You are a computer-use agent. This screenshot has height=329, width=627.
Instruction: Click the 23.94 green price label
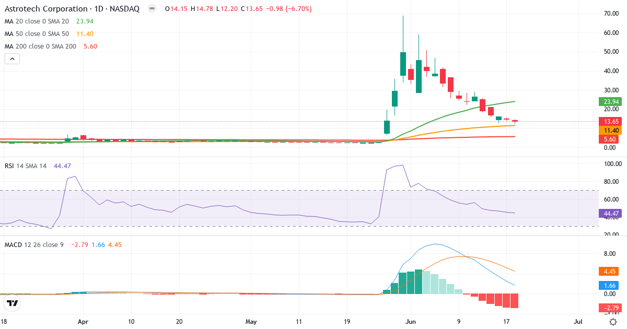pyautogui.click(x=610, y=102)
